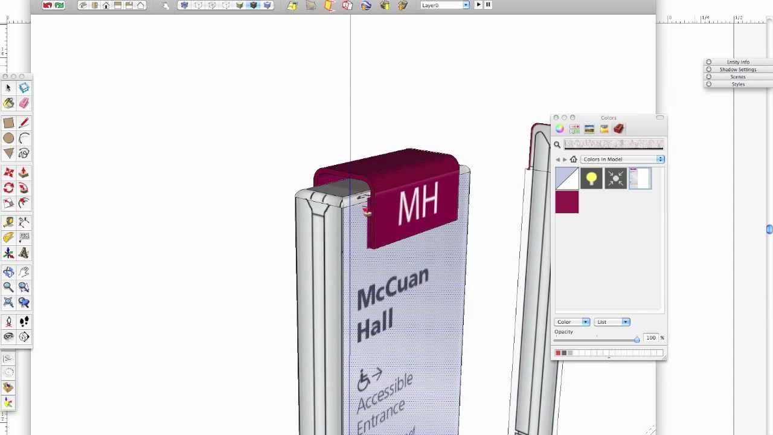Click the Colors search field

coord(614,144)
